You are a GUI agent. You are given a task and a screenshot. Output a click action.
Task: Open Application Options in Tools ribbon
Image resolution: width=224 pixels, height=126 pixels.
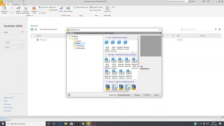[4, 10]
